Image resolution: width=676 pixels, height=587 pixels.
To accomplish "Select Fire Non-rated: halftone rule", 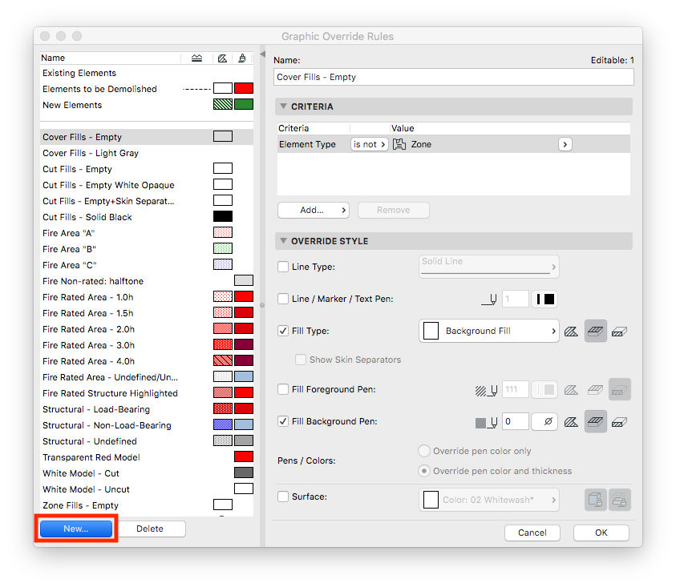I will (x=147, y=281).
